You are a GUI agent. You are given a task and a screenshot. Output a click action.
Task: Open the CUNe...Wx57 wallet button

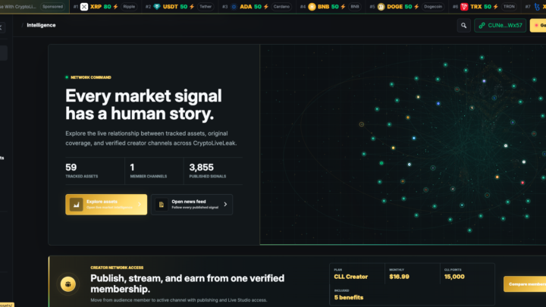[x=500, y=26]
